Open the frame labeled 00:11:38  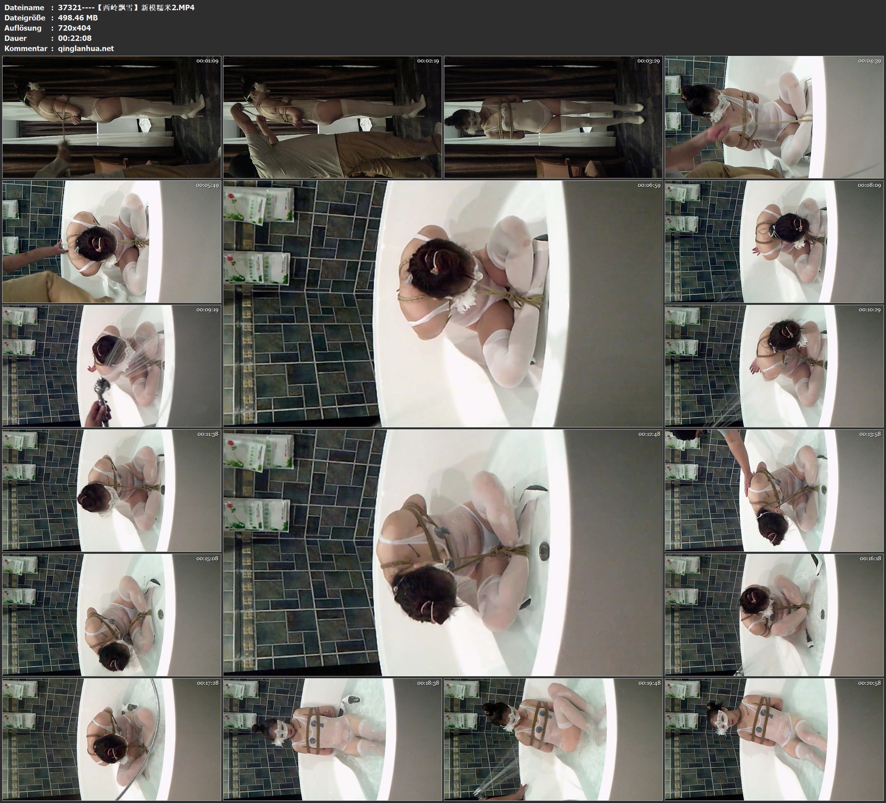point(112,490)
